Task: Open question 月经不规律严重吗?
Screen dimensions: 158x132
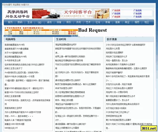Action: pos(114,72)
